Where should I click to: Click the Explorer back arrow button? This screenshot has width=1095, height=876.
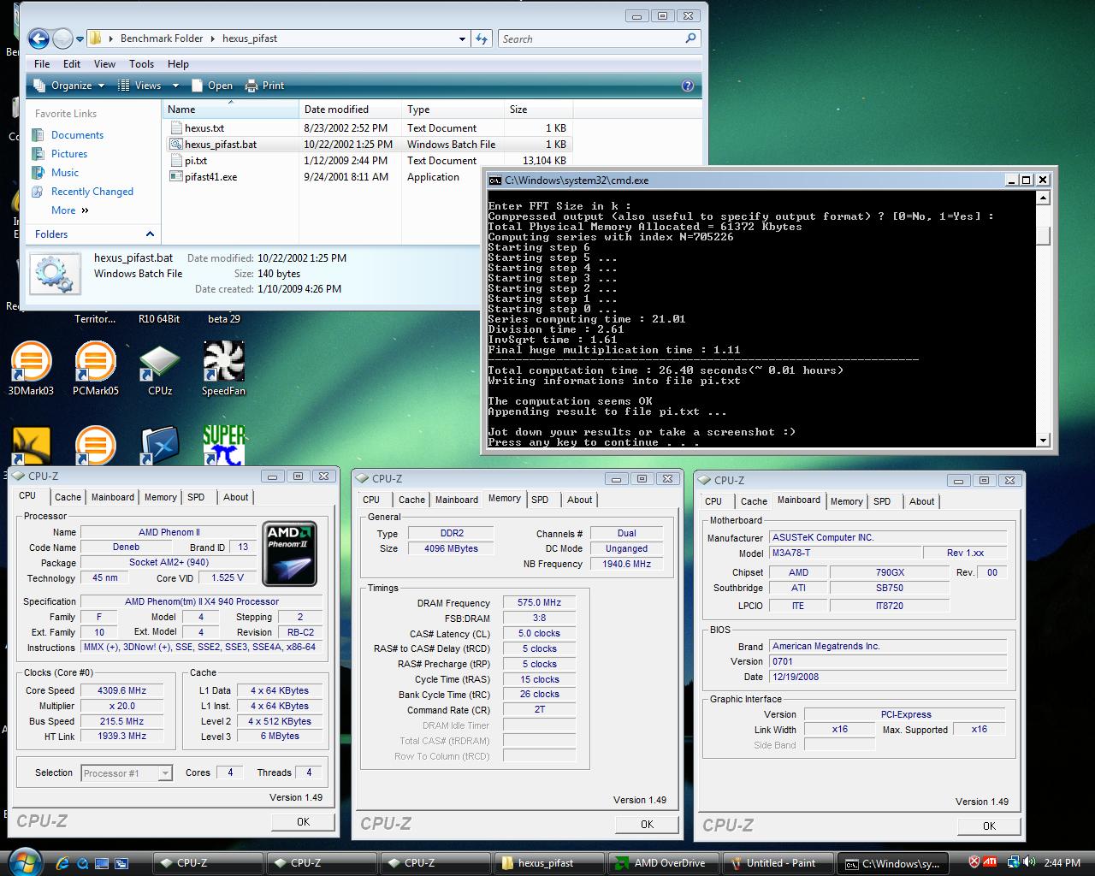pos(38,38)
